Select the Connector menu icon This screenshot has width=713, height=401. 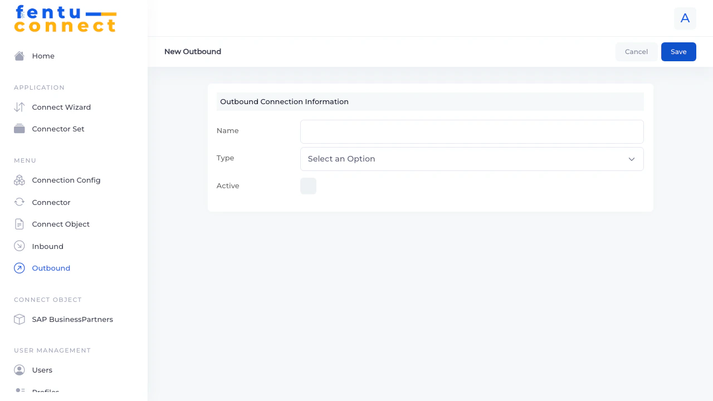click(x=19, y=202)
